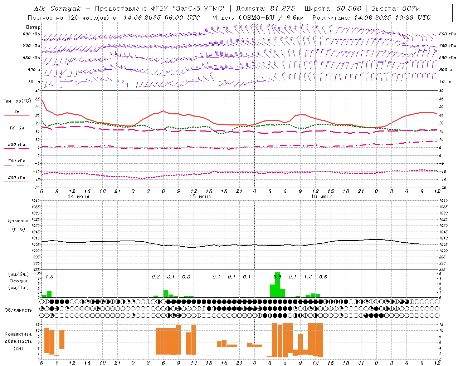Select the 'ЗапСиб УГМС' provider text
The width and height of the screenshot is (458, 366).
pos(200,9)
